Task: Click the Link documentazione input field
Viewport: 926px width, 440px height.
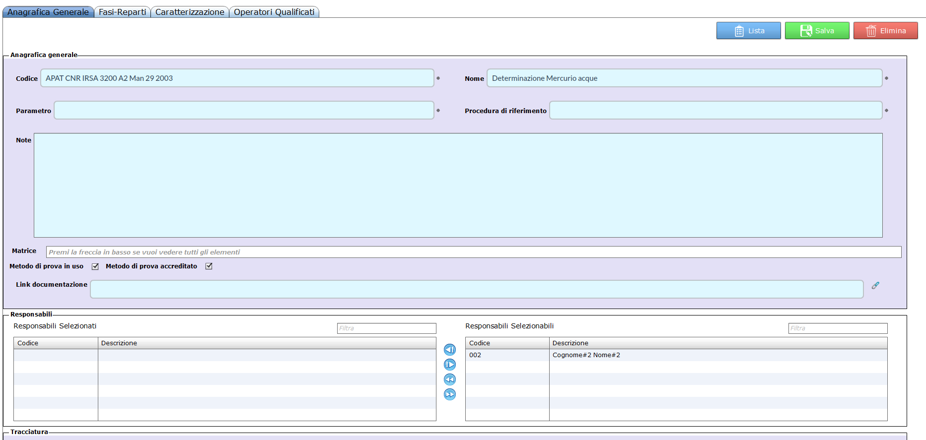Action: coord(477,289)
